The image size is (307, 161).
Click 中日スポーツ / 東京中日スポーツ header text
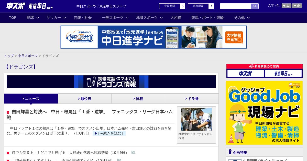101,6
